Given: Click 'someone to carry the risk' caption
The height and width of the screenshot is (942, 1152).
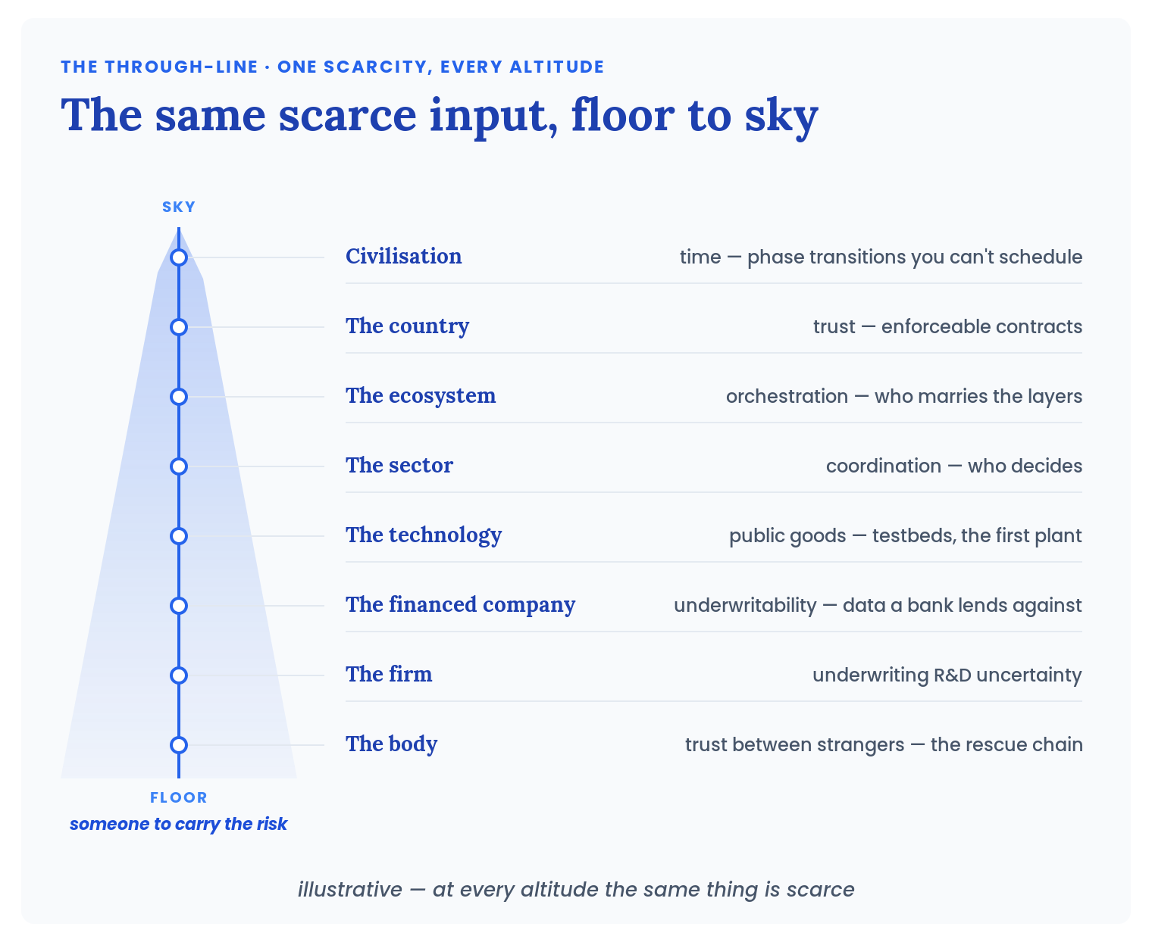Looking at the screenshot, I should 179,824.
